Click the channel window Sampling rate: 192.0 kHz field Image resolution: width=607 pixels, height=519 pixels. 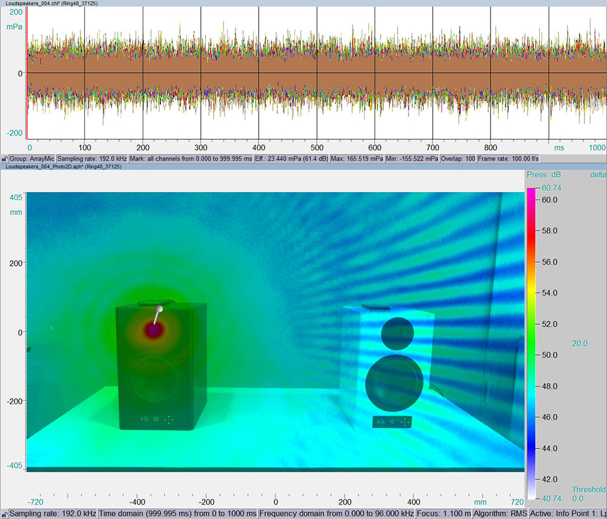[92, 158]
